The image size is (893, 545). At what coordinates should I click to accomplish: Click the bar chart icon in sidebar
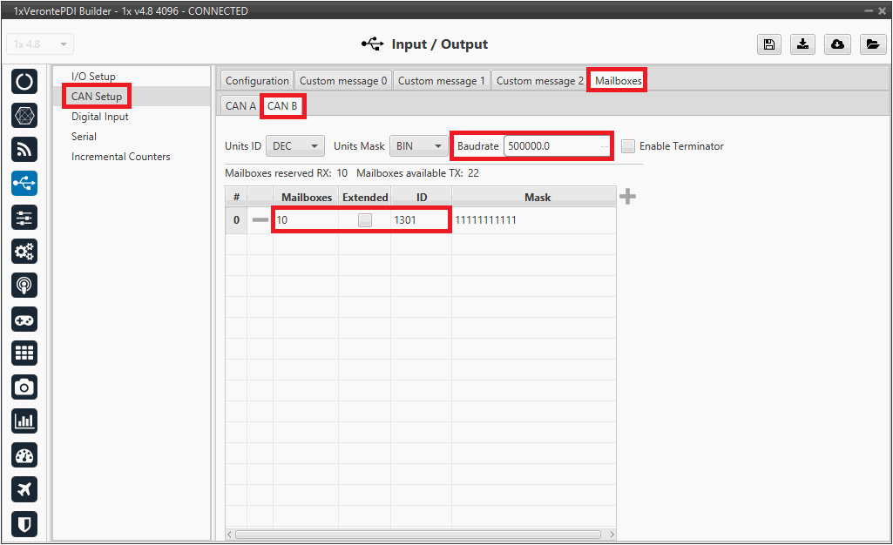point(24,421)
